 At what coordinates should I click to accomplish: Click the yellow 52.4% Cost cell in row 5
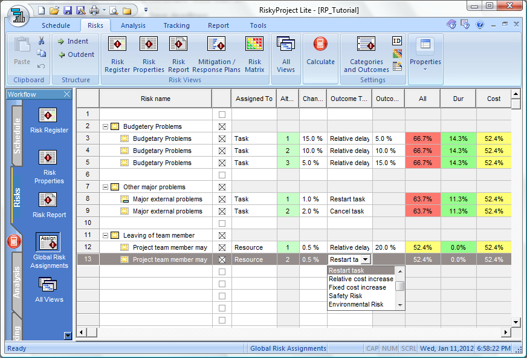(x=494, y=163)
